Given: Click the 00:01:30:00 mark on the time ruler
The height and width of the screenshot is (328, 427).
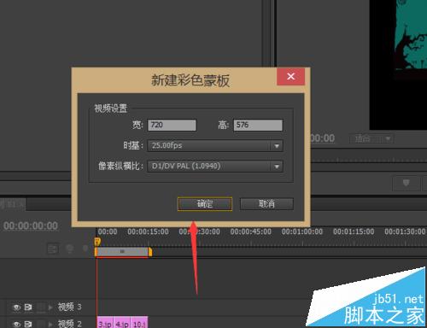Looking at the screenshot, I should click(405, 231).
